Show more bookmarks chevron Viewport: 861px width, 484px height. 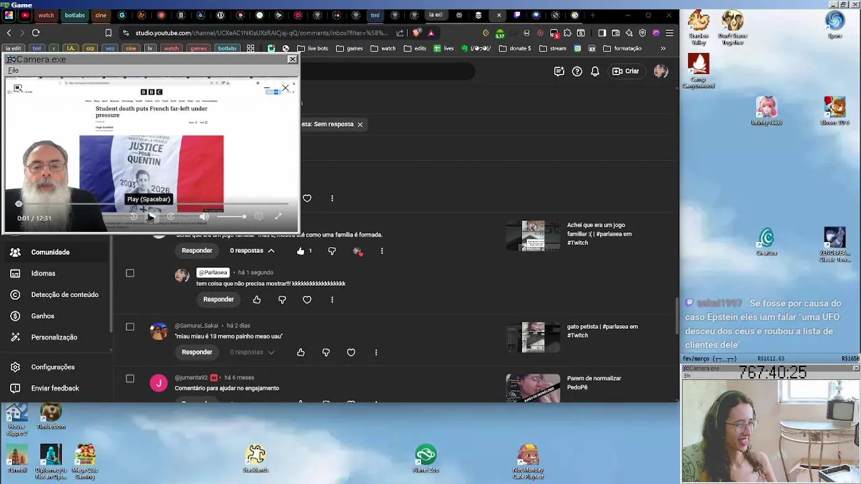point(663,48)
